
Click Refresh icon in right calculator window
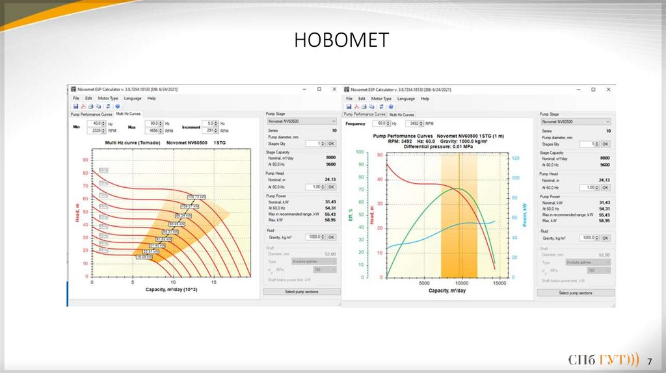pos(381,107)
